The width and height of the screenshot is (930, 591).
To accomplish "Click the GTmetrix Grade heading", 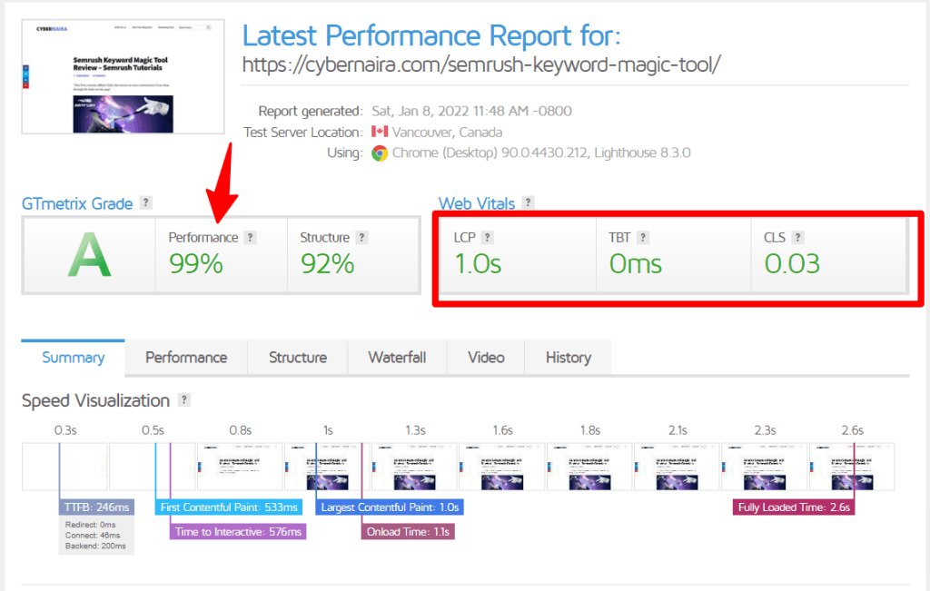I will click(x=77, y=204).
